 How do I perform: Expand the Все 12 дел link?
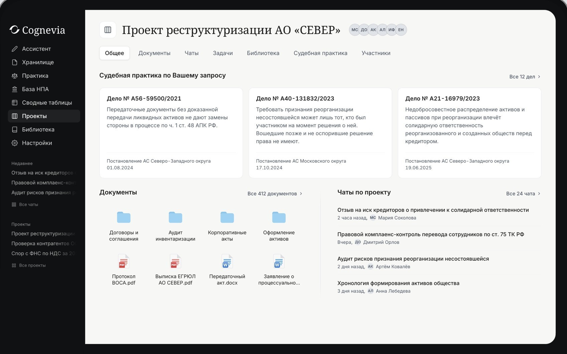pos(525,77)
